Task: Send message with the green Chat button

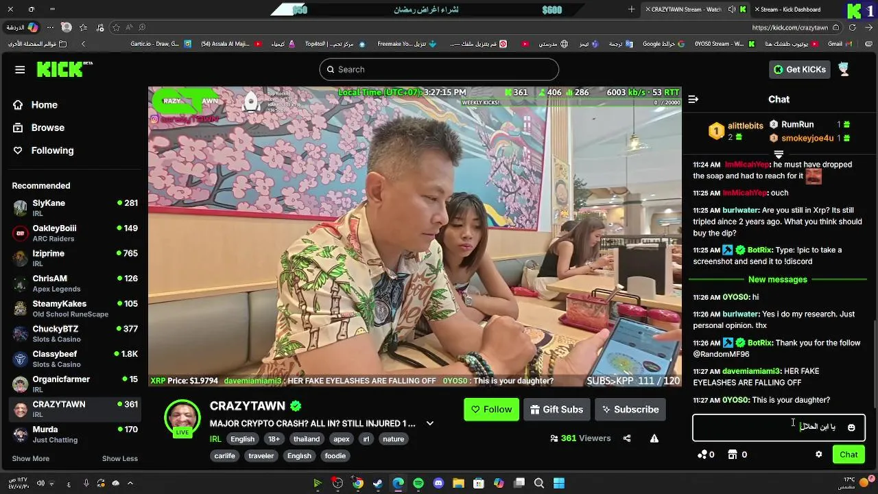Action: [849, 454]
